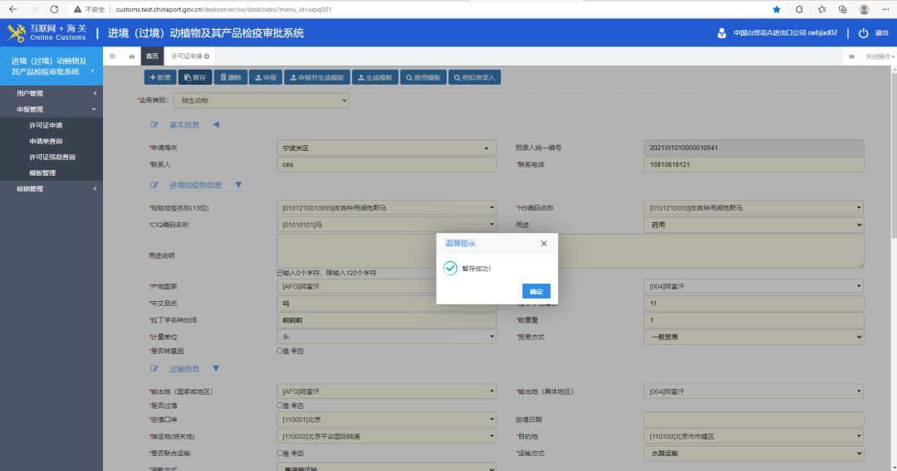Viewport: 897px width, 471px height.
Task: Click the 暂存 save-draft button
Action: coord(195,78)
